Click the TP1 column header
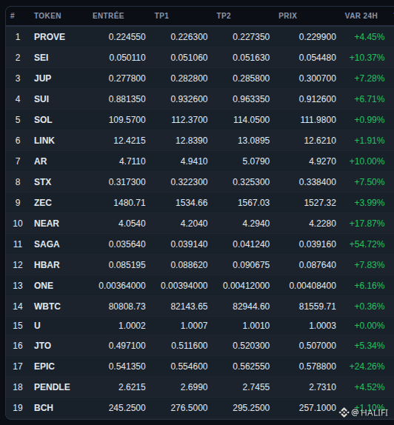The width and height of the screenshot is (394, 425). point(161,16)
